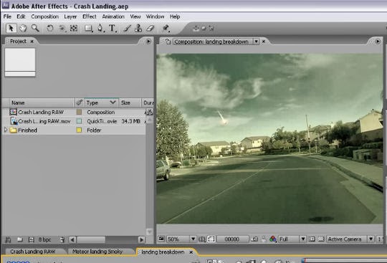The width and height of the screenshot is (387, 263).
Task: Take a snapshot with camera icon
Action: (254, 239)
